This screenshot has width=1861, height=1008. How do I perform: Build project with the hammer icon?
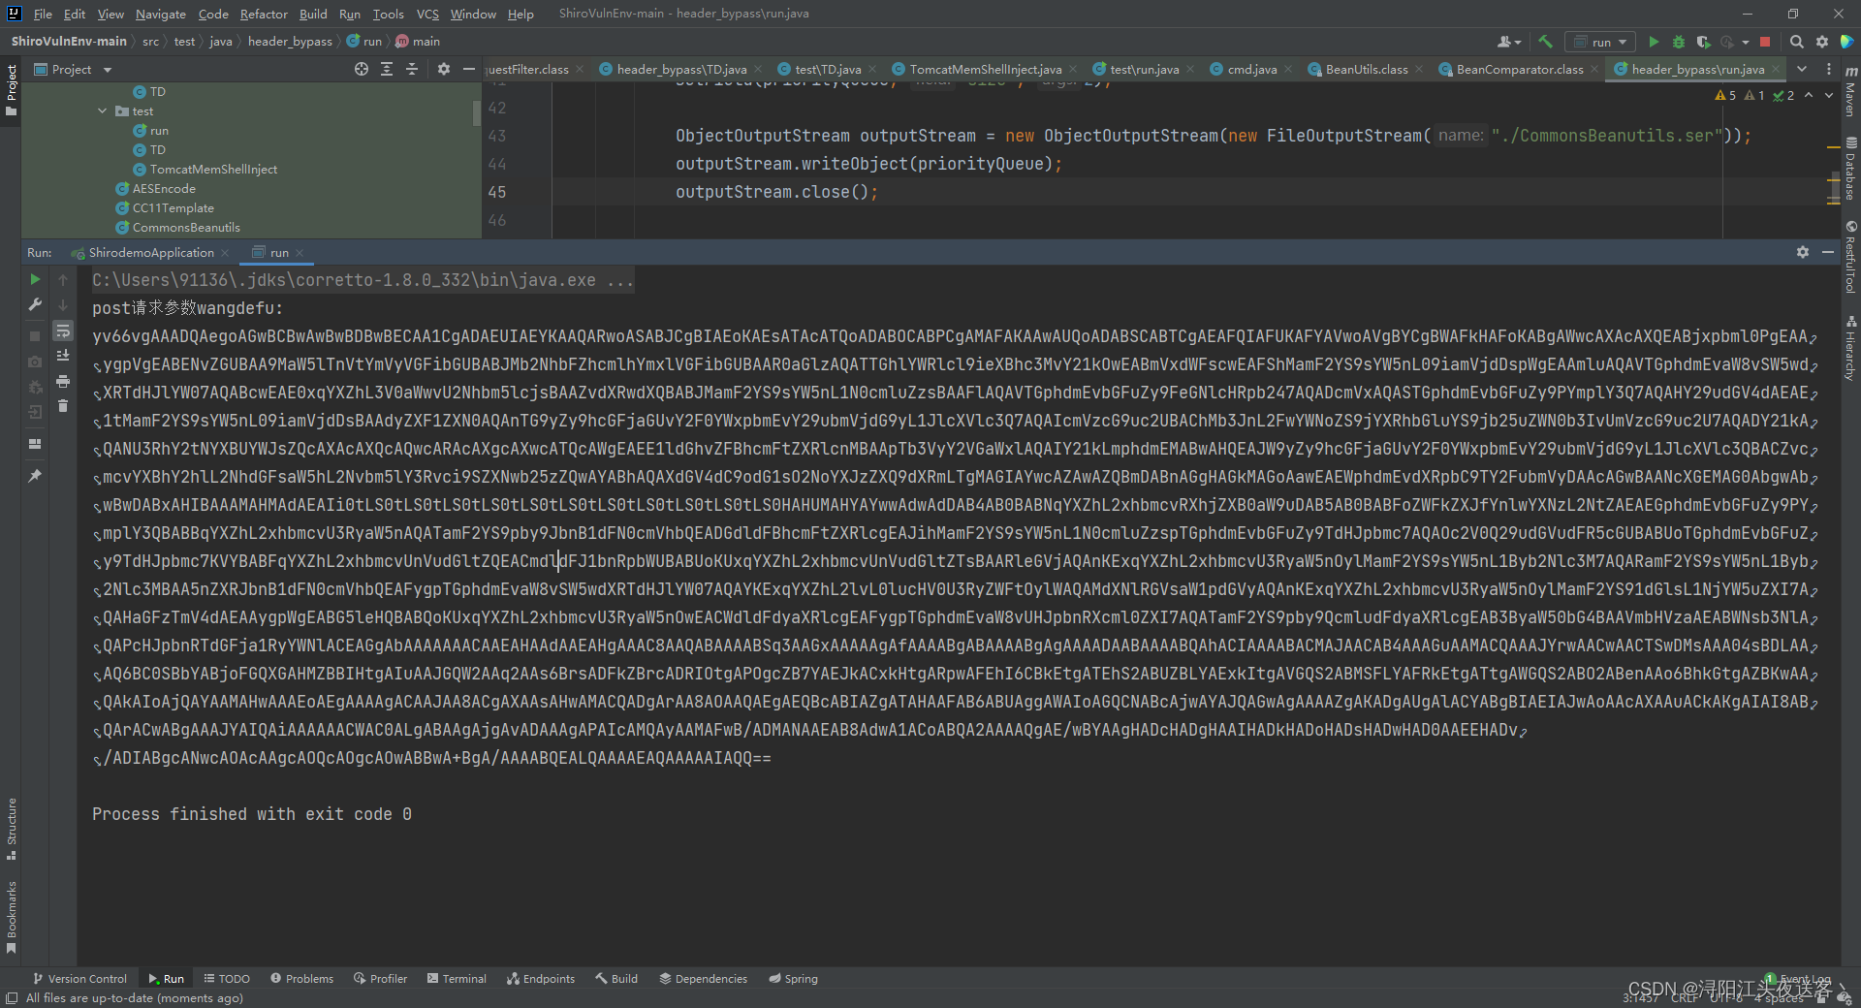point(1546,42)
